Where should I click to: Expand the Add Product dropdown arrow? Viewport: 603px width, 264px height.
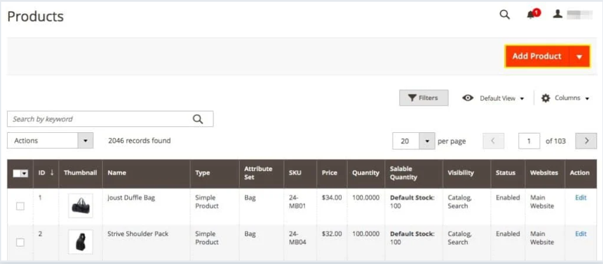tap(579, 57)
